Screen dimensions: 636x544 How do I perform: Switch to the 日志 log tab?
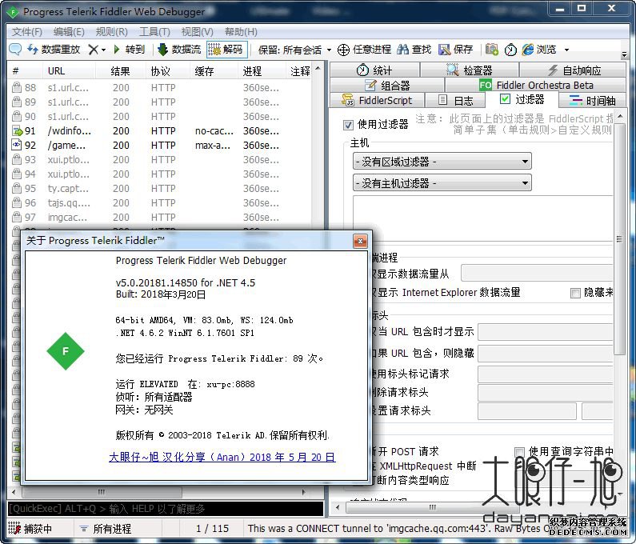455,100
